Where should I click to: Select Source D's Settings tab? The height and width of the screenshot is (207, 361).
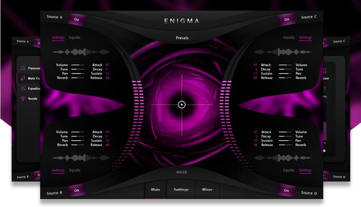[x=305, y=170]
